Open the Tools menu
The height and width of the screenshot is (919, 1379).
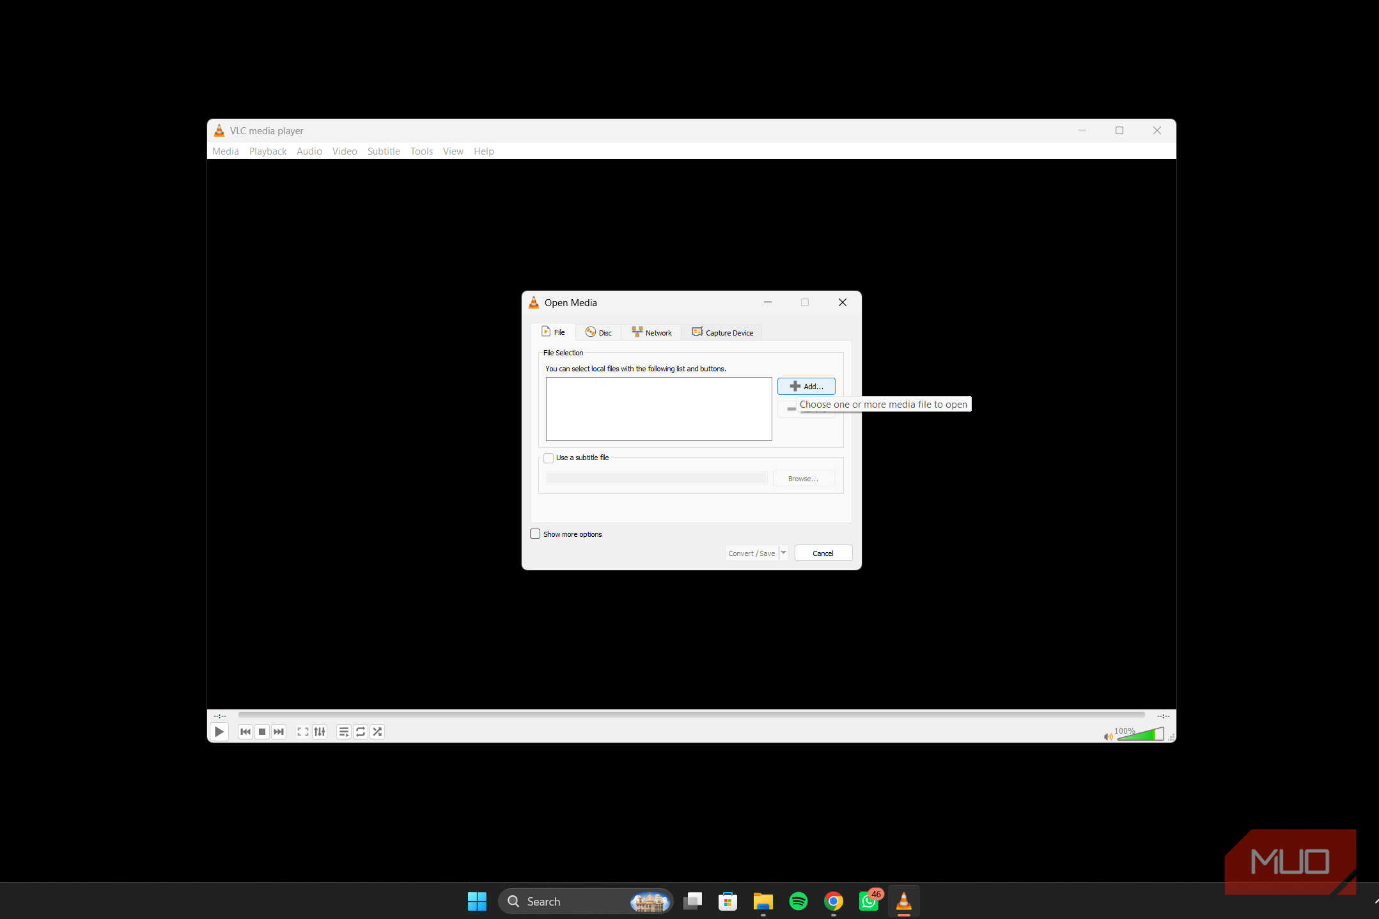coord(421,151)
